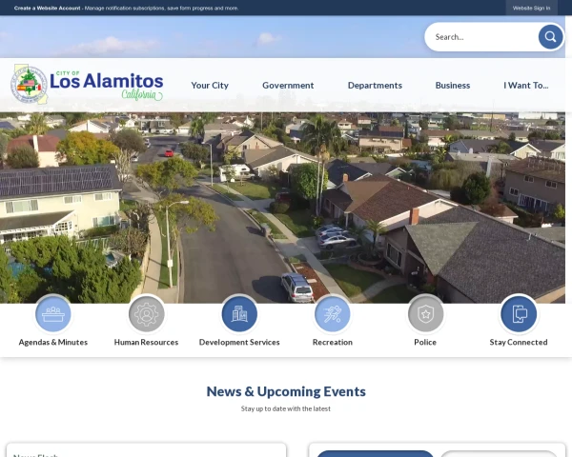Viewport: 572px width, 457px height.
Task: Click the Police badge icon
Action: pyautogui.click(x=425, y=314)
